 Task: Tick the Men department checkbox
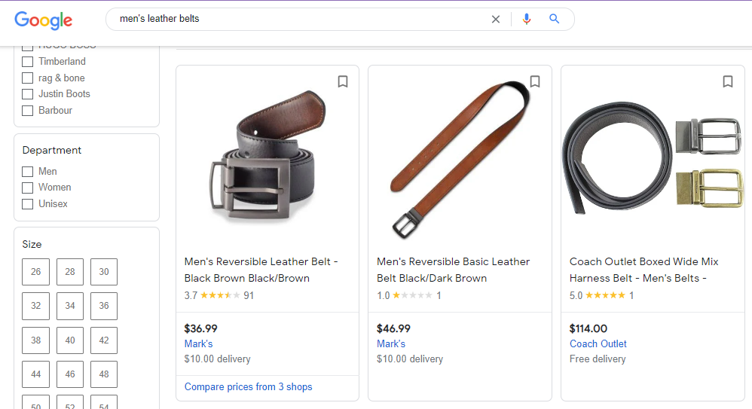click(x=28, y=172)
